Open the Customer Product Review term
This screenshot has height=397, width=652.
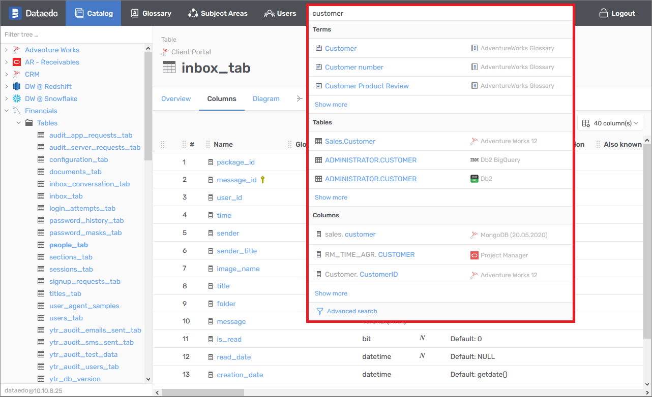click(367, 86)
